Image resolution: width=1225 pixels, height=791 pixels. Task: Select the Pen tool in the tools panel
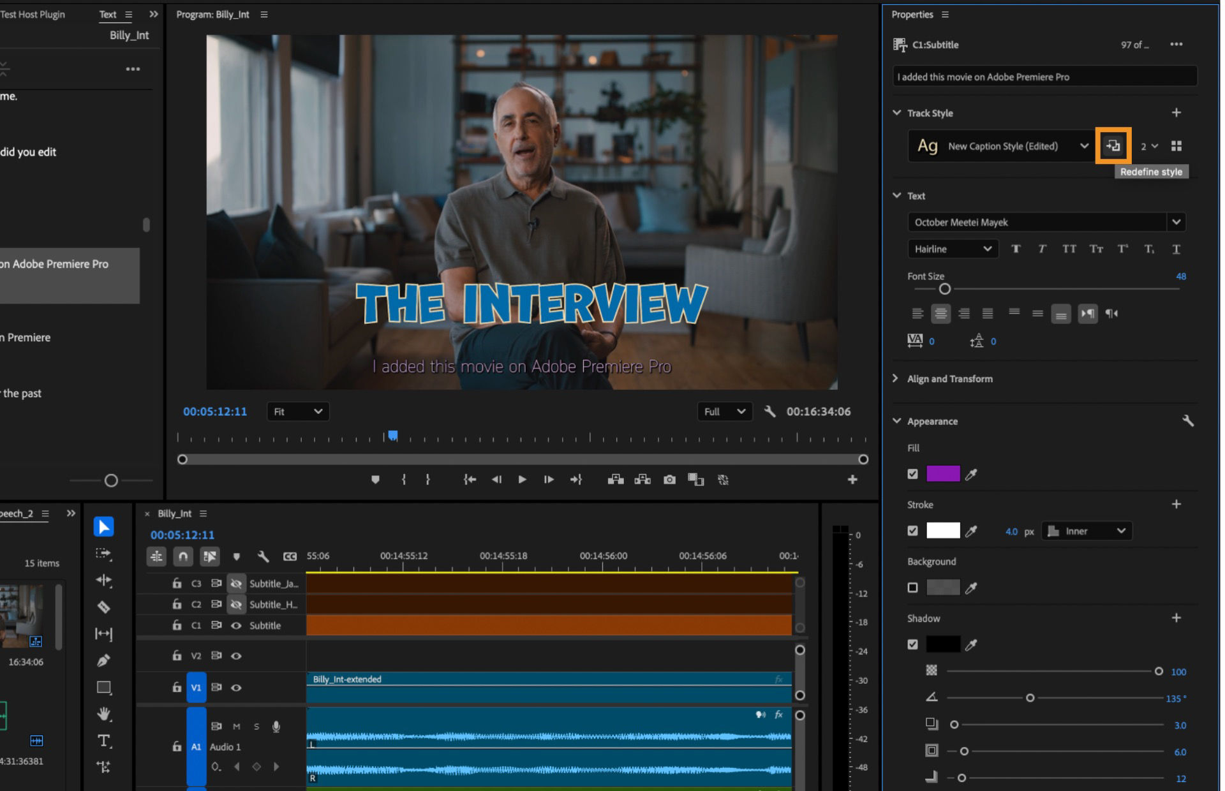104,660
